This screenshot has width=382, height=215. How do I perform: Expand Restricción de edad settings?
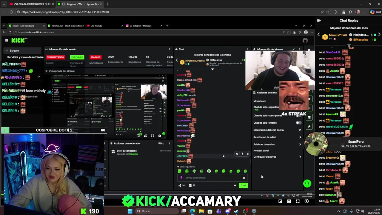tap(300, 137)
